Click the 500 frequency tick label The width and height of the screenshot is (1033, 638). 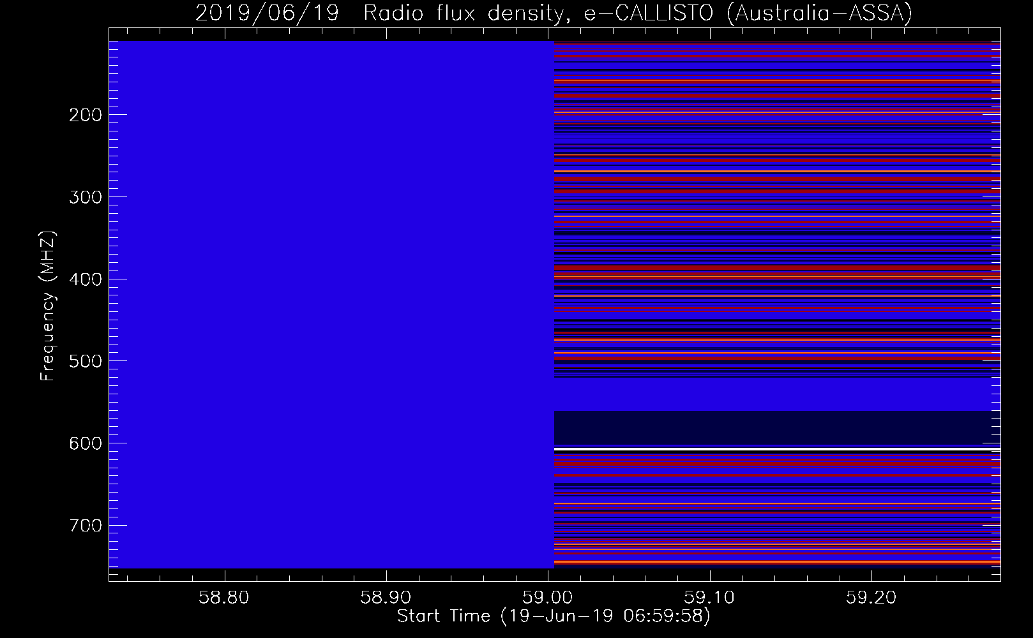pos(86,361)
